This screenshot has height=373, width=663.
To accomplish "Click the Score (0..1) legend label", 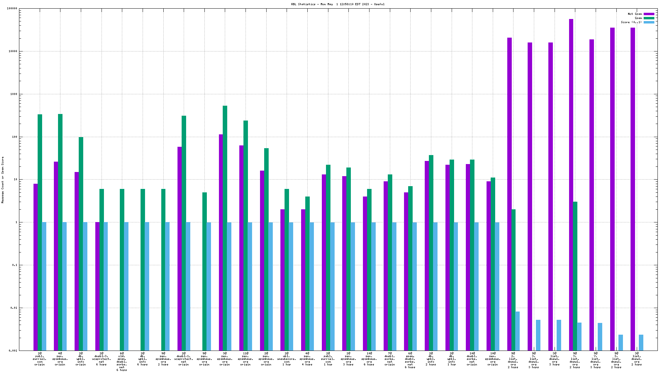I will 631,22.
